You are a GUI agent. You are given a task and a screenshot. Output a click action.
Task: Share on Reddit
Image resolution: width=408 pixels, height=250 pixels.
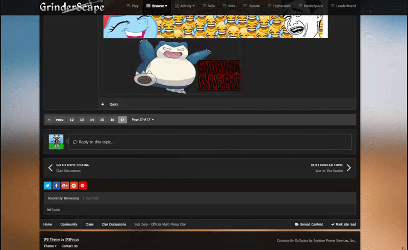point(74,185)
